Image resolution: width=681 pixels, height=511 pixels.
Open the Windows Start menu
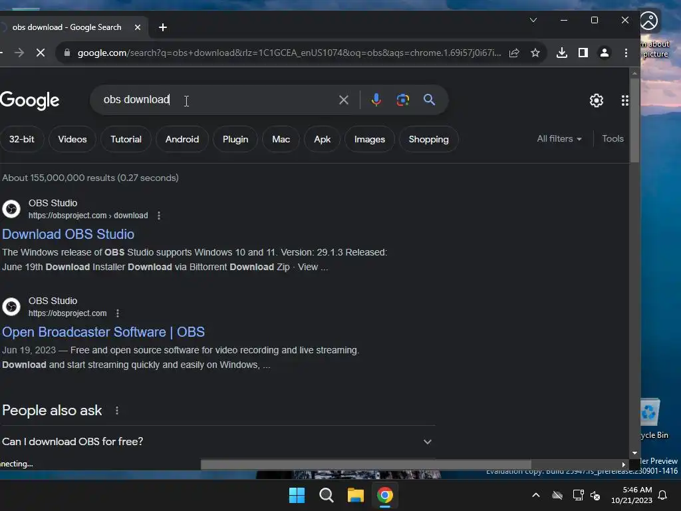pos(297,495)
